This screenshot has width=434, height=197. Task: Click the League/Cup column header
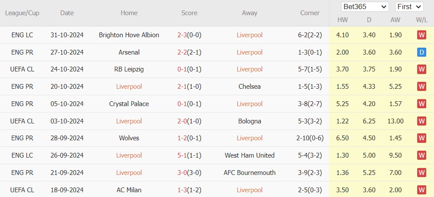(x=22, y=13)
